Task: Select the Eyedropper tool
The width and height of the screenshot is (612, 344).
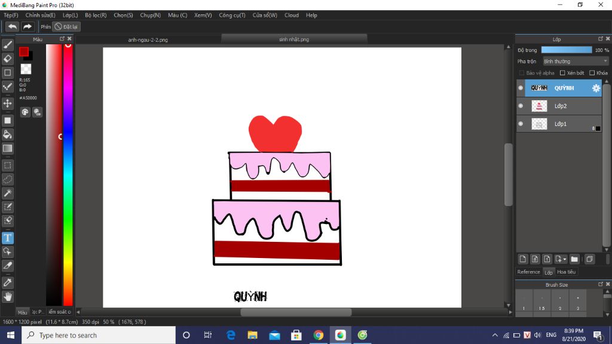Action: coord(7,282)
